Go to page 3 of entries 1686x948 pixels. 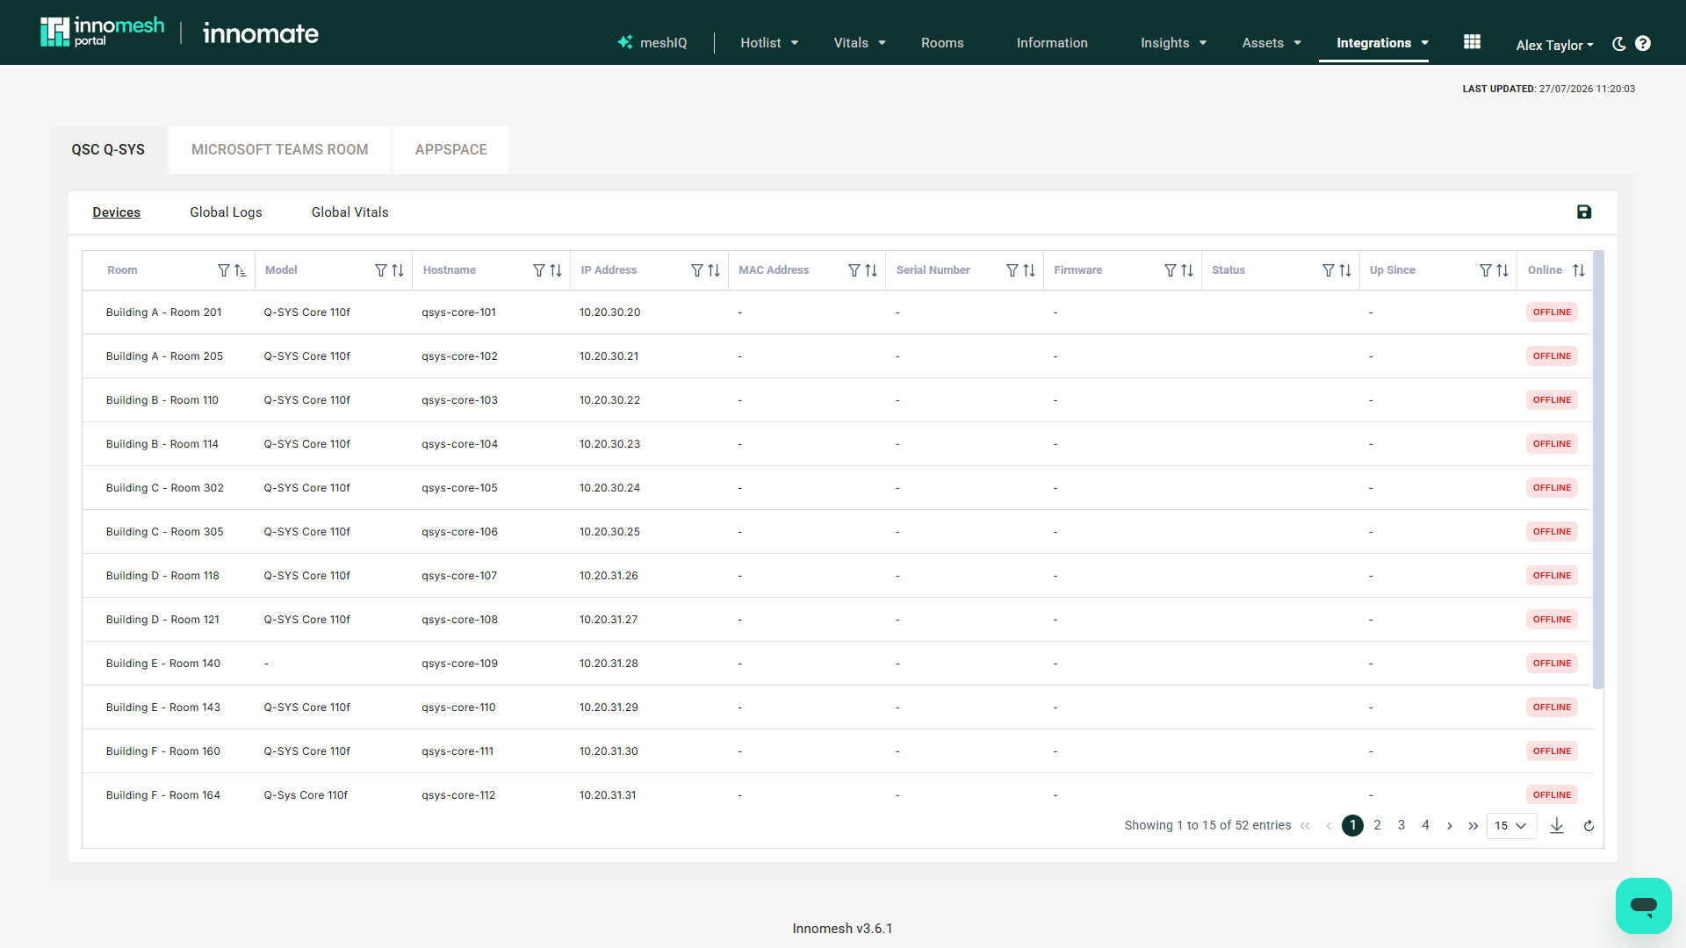pyautogui.click(x=1401, y=825)
